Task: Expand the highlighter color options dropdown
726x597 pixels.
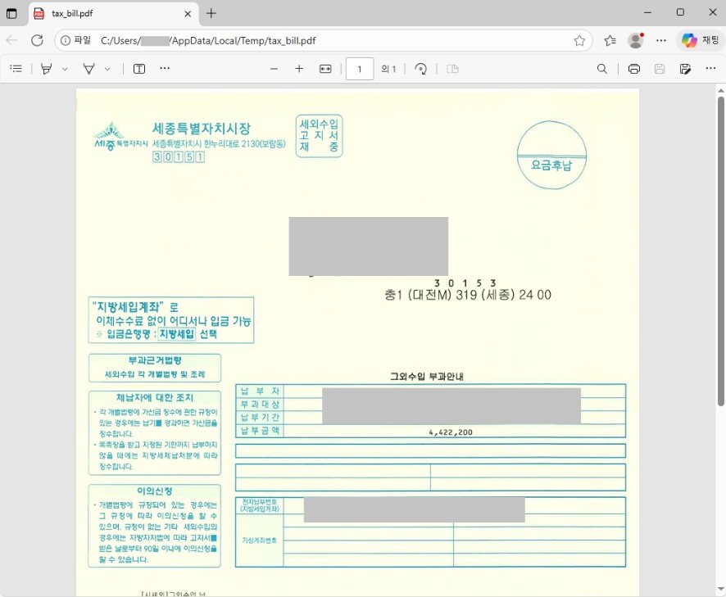Action: (65, 69)
